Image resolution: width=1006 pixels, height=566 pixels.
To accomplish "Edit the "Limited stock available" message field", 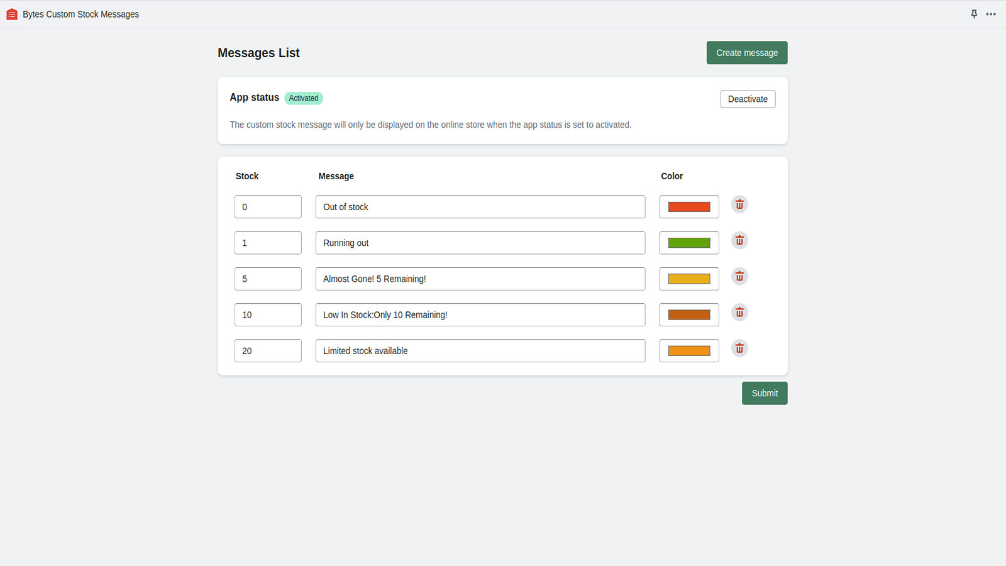I will click(x=480, y=351).
